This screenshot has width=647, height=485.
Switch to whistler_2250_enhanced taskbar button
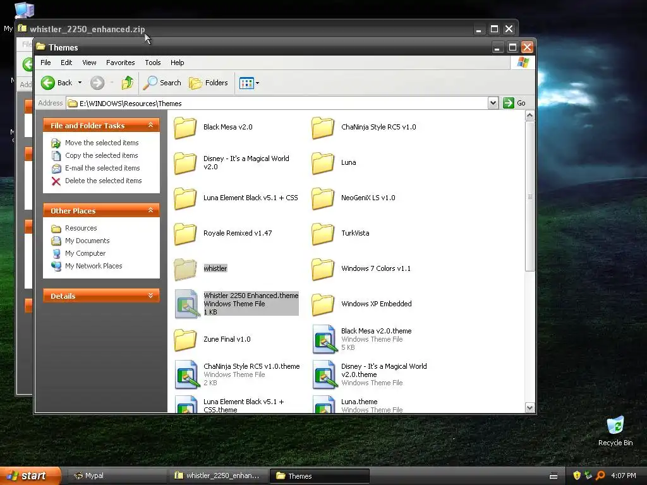(x=218, y=476)
